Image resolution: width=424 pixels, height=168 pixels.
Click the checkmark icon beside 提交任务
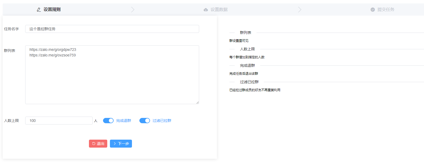pos(373,10)
